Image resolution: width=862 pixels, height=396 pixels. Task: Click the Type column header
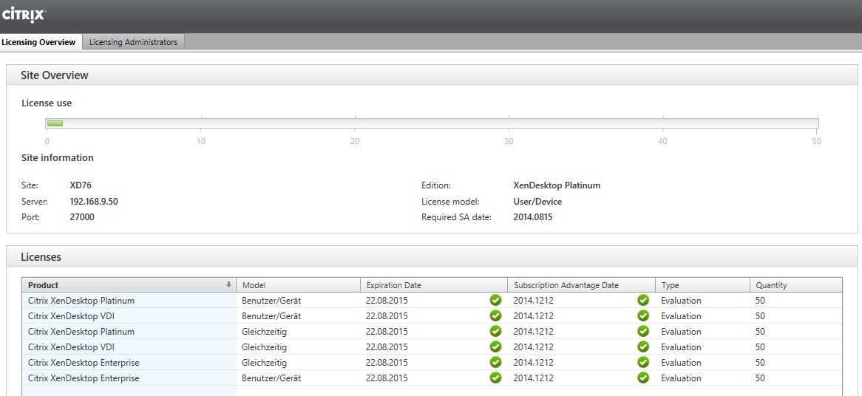click(x=670, y=285)
